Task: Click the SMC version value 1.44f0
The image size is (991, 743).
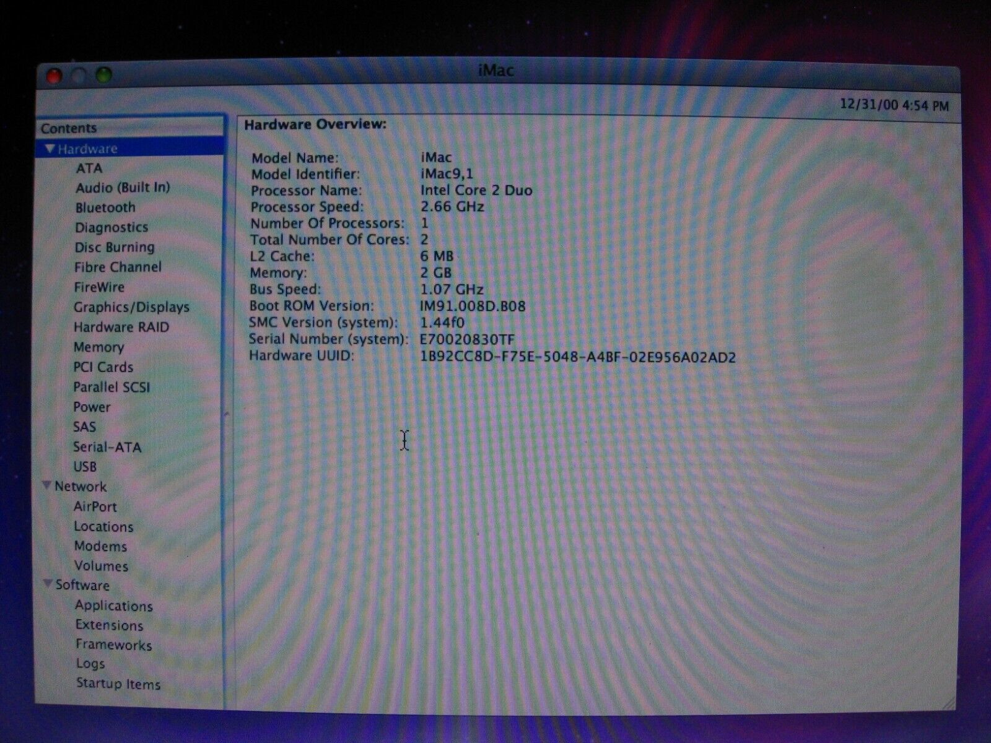Action: (442, 323)
